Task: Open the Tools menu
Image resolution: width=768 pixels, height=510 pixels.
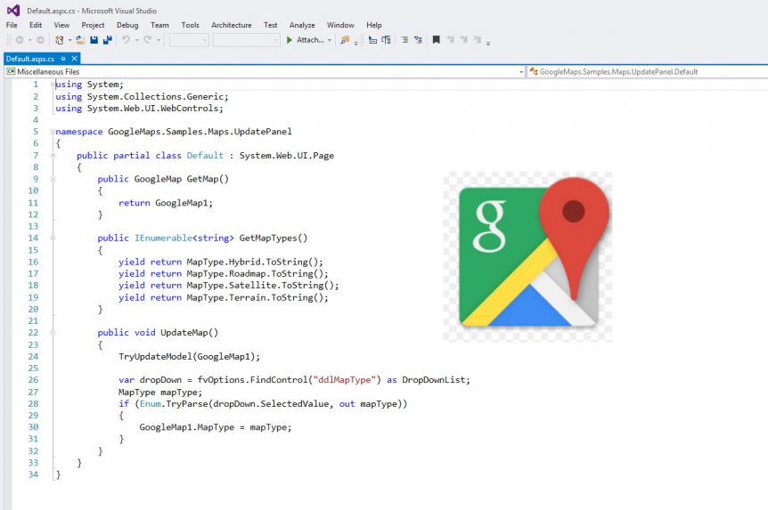Action: pos(190,25)
